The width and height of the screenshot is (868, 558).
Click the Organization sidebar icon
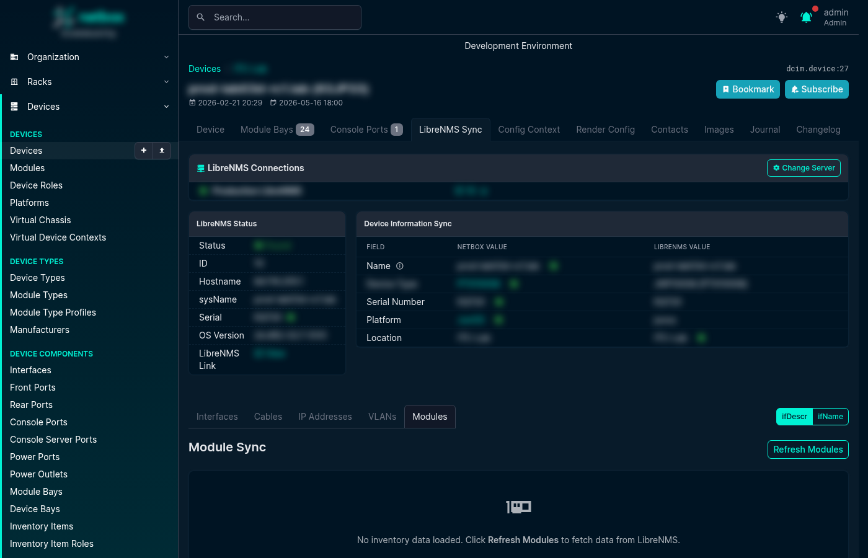(14, 57)
